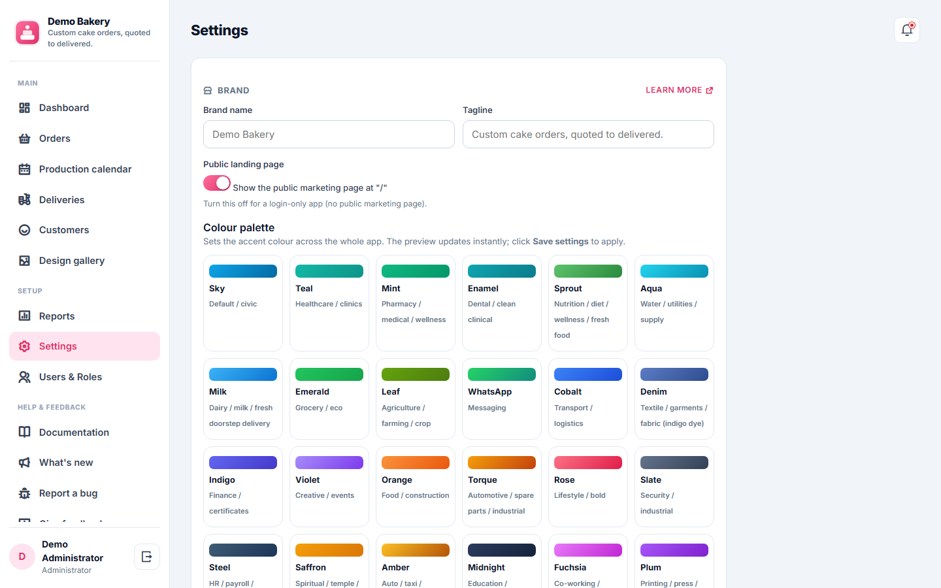Click the Dashboard grid icon
This screenshot has height=588, width=941.
point(24,108)
